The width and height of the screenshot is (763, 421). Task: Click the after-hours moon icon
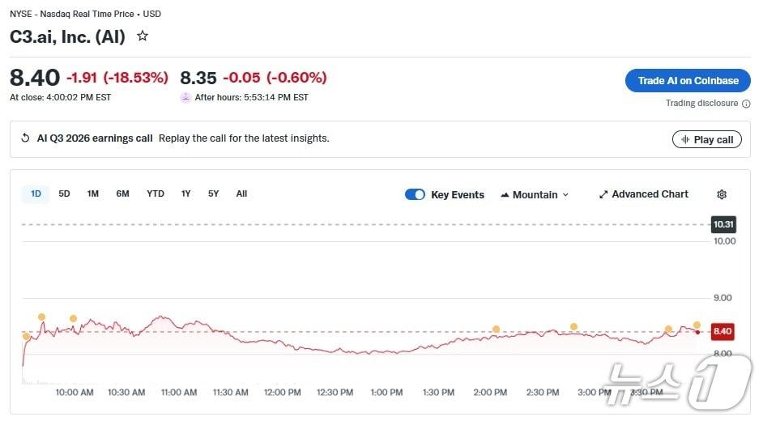coord(185,97)
